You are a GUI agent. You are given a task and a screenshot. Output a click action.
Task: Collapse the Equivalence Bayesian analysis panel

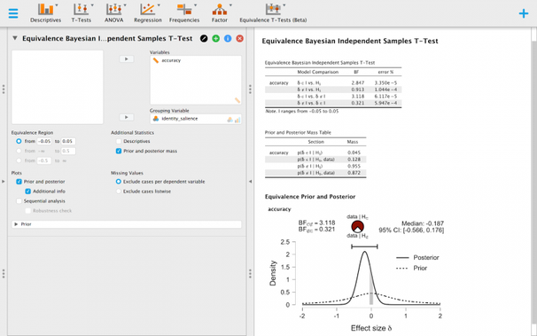tap(15, 38)
